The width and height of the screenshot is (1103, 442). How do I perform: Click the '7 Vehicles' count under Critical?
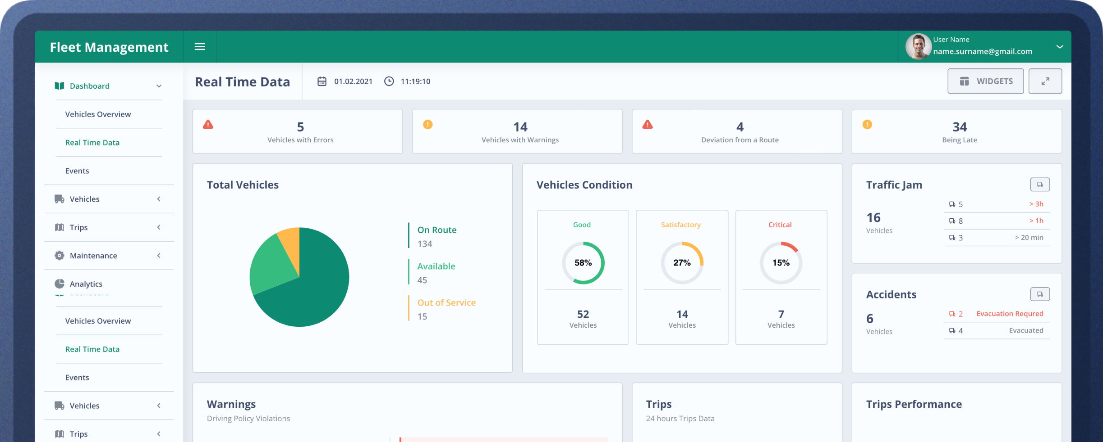781,319
